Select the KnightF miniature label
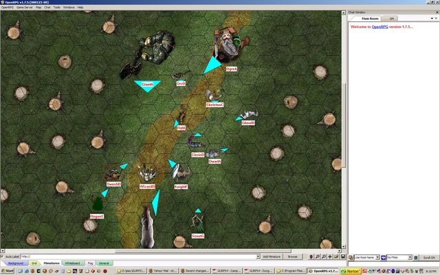This screenshot has width=440, height=275. (x=181, y=186)
